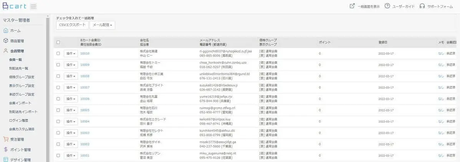
Task: Click company name 株式会社ブライト
Action: pos(152,85)
